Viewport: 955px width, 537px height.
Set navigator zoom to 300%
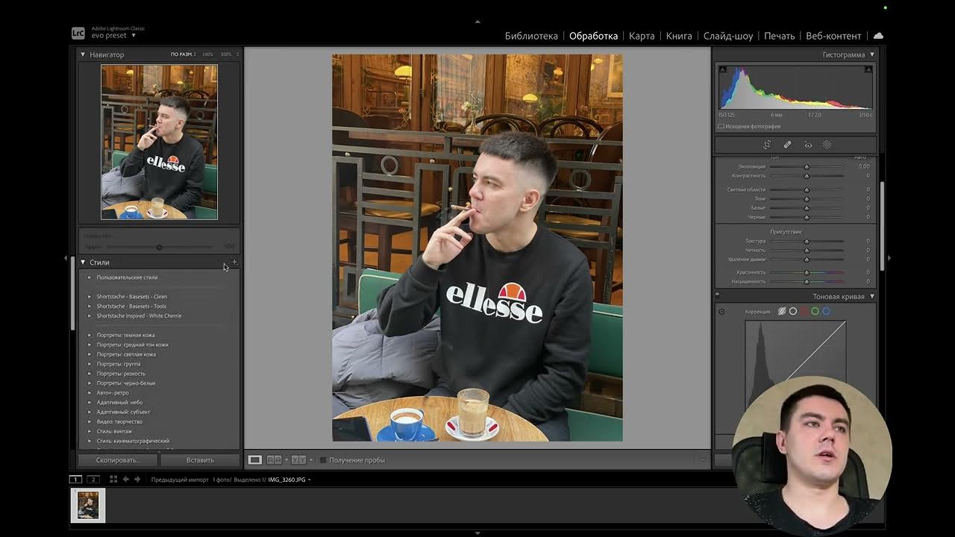pos(226,54)
